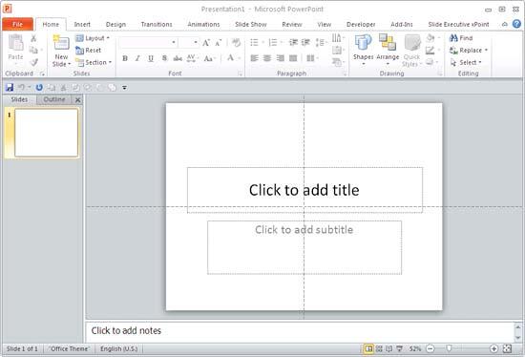Click the bullets list icon
The height and width of the screenshot is (357, 525).
tap(255, 43)
